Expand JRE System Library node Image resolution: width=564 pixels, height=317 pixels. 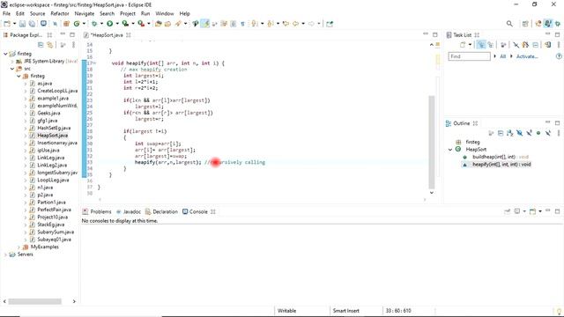[12, 61]
